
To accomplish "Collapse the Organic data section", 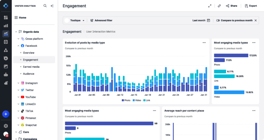I will tap(16, 32).
